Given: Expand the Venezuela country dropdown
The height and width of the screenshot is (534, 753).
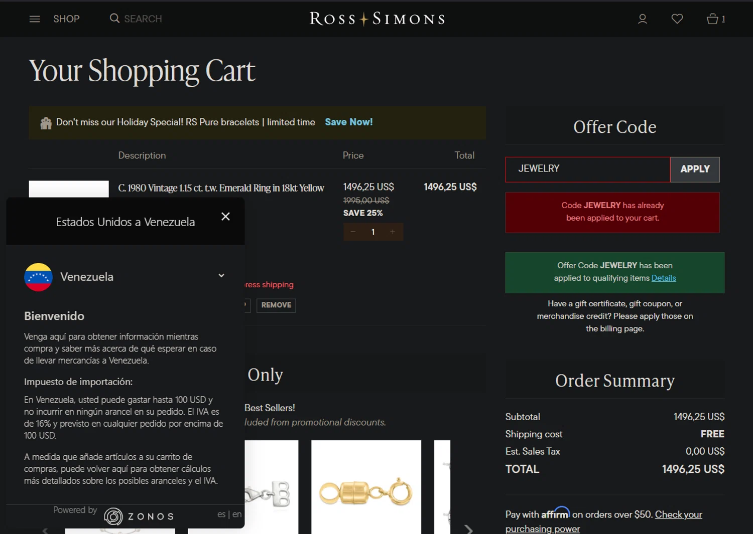Looking at the screenshot, I should pos(221,276).
